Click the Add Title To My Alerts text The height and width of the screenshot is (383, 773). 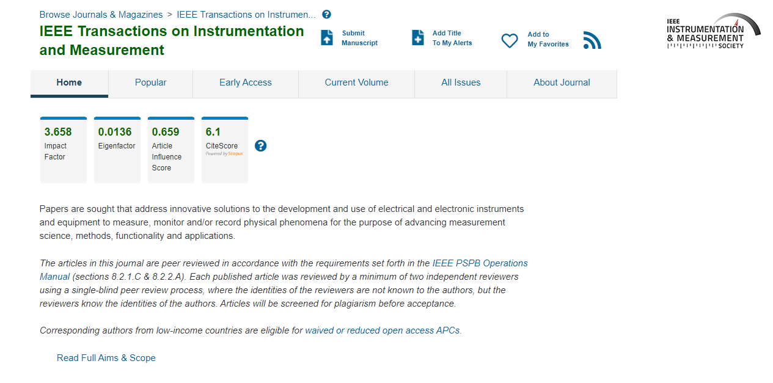click(x=452, y=38)
